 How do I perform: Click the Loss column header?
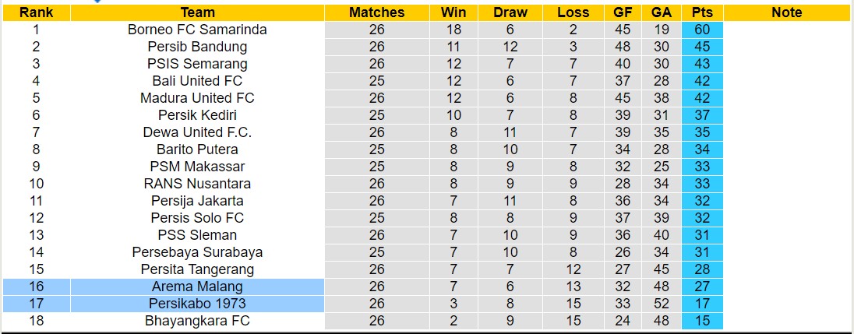[x=573, y=12]
